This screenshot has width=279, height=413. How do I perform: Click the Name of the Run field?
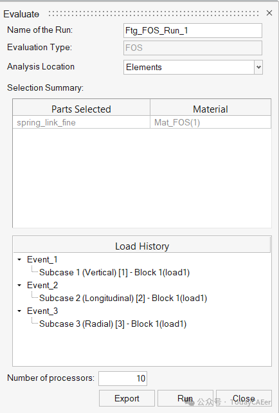pyautogui.click(x=193, y=30)
